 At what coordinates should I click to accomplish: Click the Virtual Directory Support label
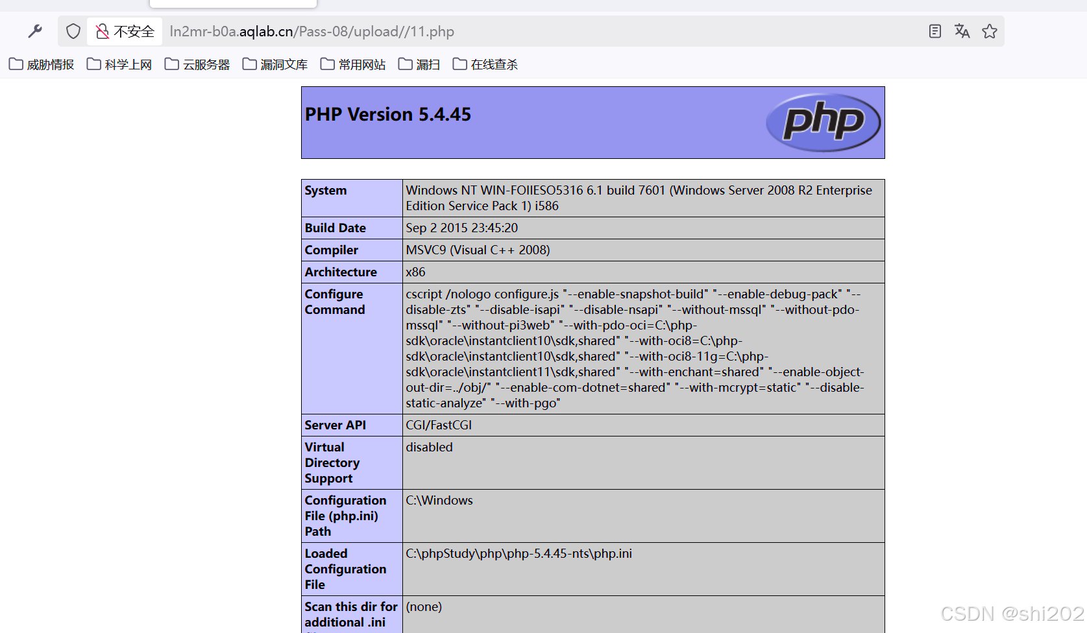(332, 463)
